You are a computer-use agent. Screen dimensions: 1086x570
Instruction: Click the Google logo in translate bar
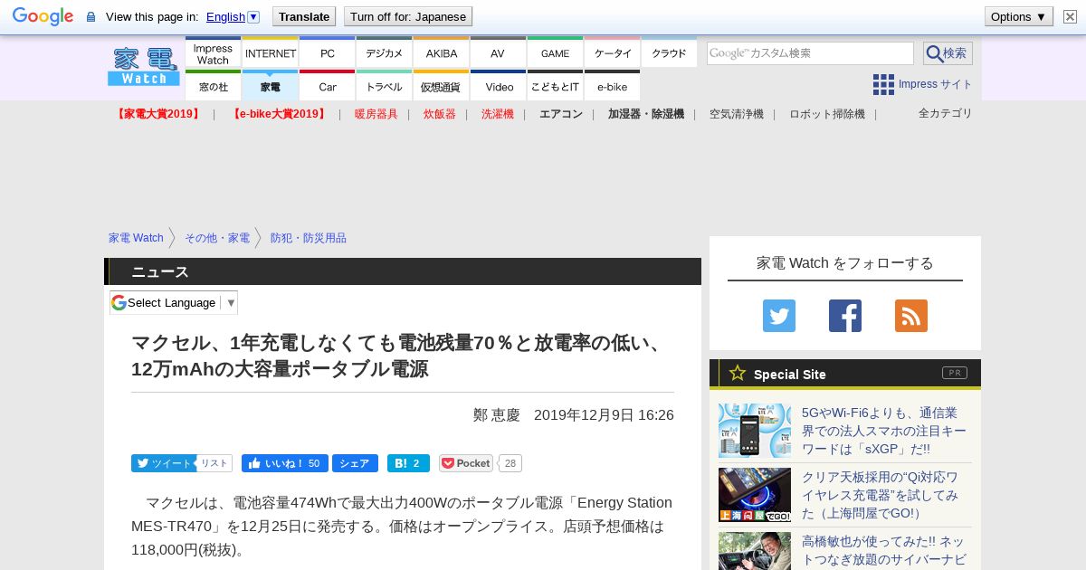coord(43,16)
